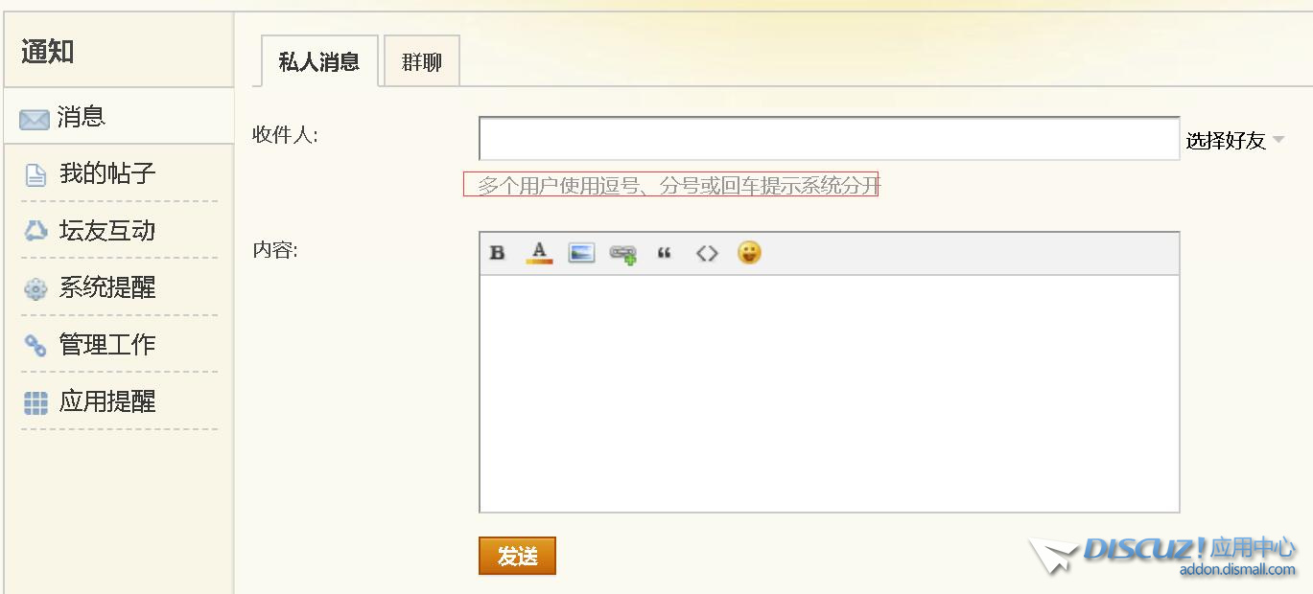Image resolution: width=1313 pixels, height=594 pixels.
Task: Click the gear icon beside 系统提醒
Action: point(35,288)
